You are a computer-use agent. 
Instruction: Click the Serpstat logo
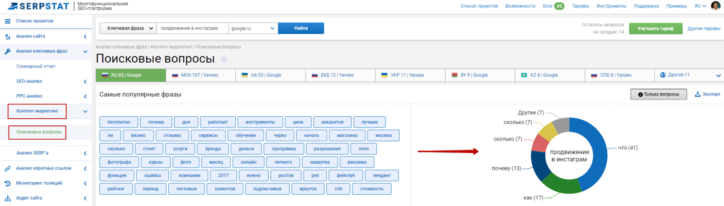coord(38,6)
